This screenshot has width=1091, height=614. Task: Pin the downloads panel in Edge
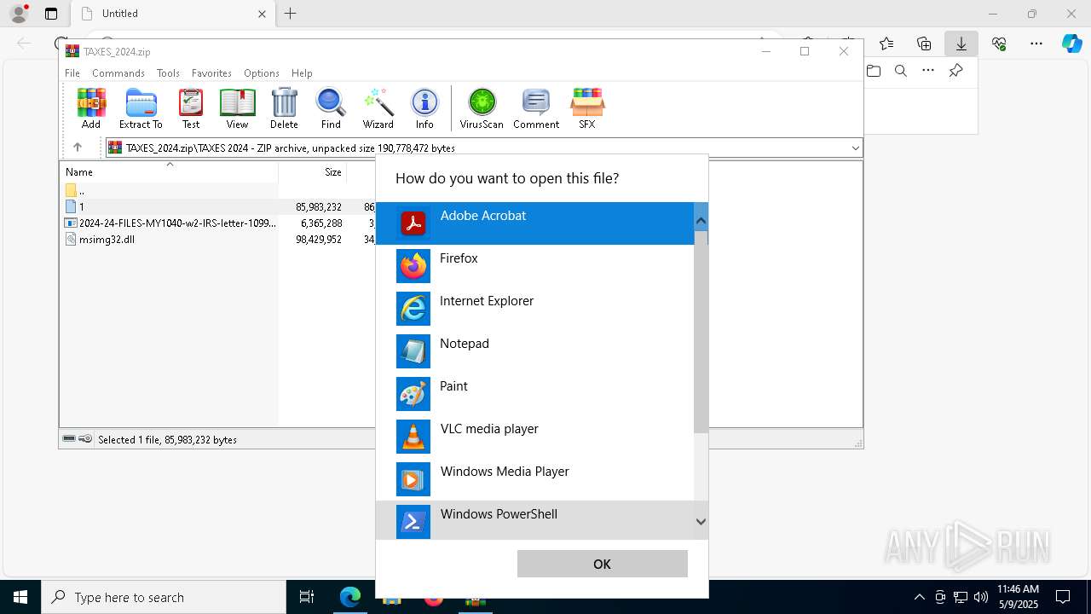(x=956, y=71)
